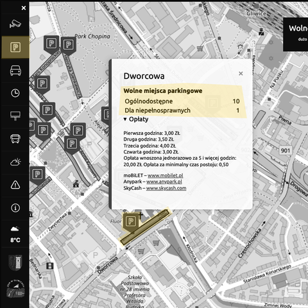Open the black legend panel at top right
The height and width of the screenshot is (308, 308).
point(296,34)
